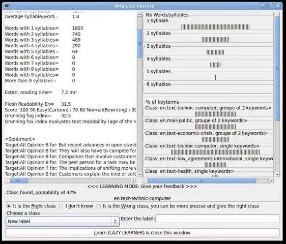The image size is (286, 244).
Task: Click 'Estim. reading time=' line
Action: tap(41, 93)
